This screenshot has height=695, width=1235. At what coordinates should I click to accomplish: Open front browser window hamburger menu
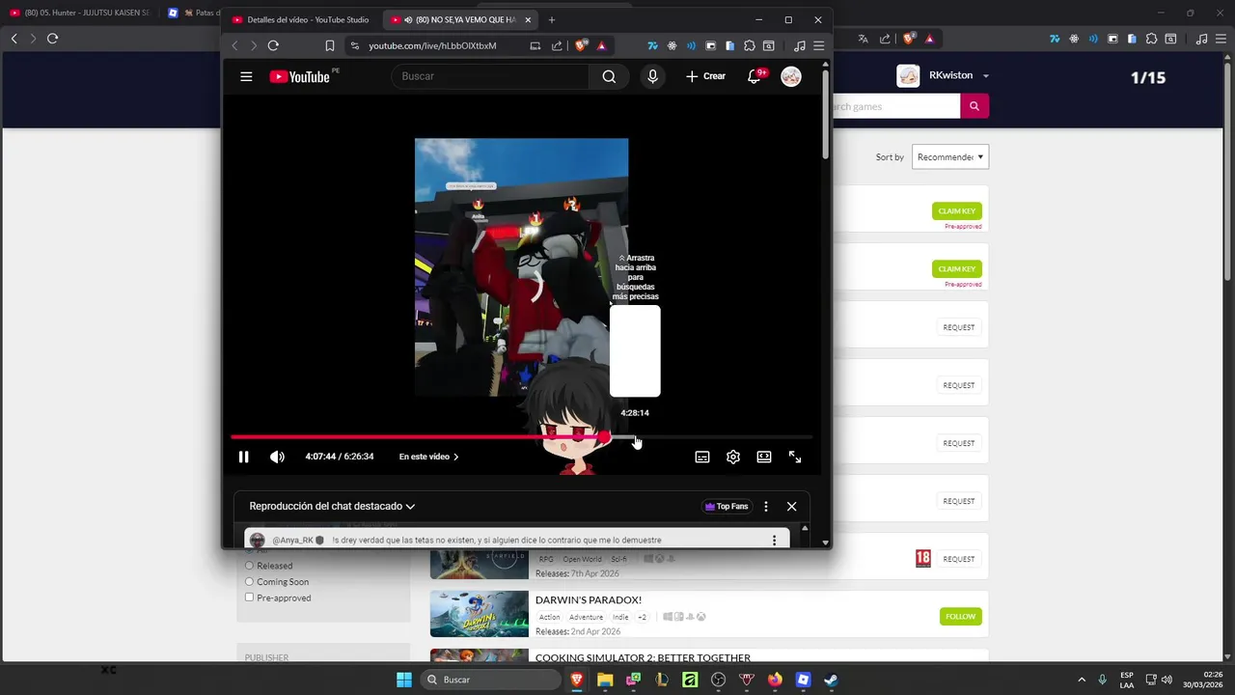[818, 45]
